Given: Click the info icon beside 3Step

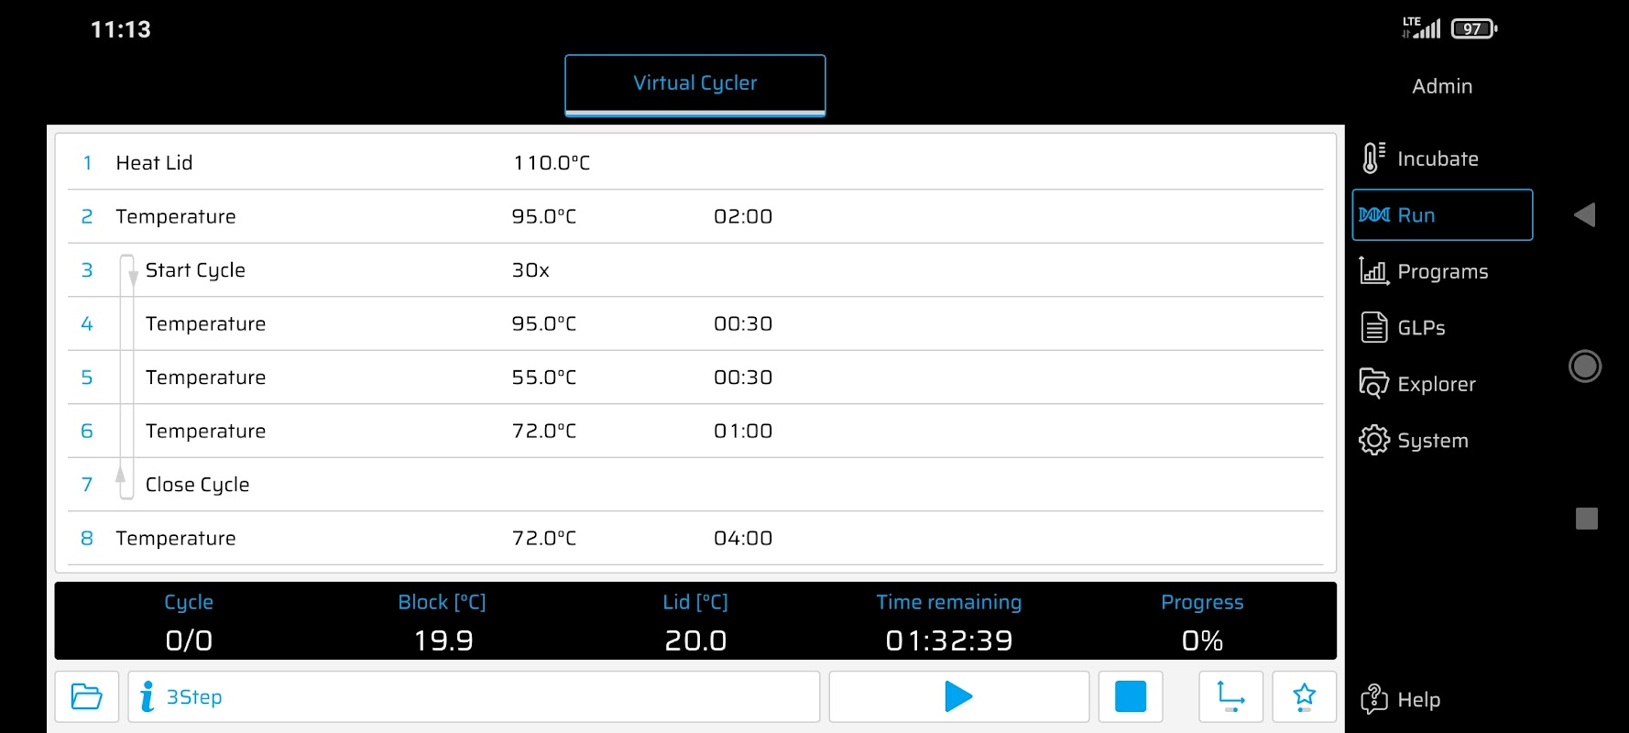Looking at the screenshot, I should click(x=147, y=697).
